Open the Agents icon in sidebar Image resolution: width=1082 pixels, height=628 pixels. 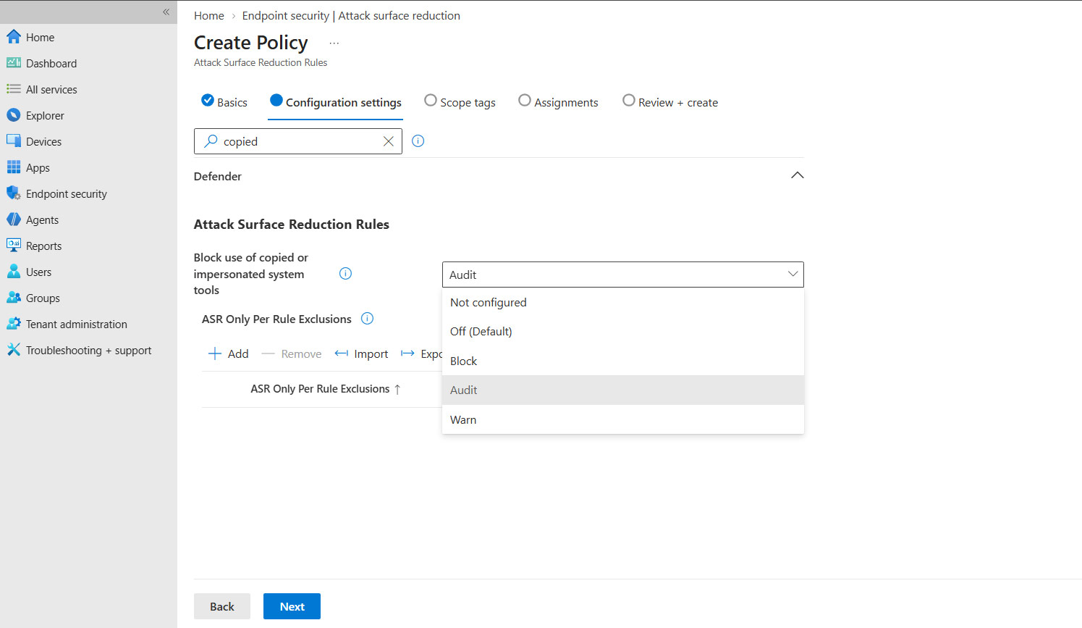click(14, 219)
